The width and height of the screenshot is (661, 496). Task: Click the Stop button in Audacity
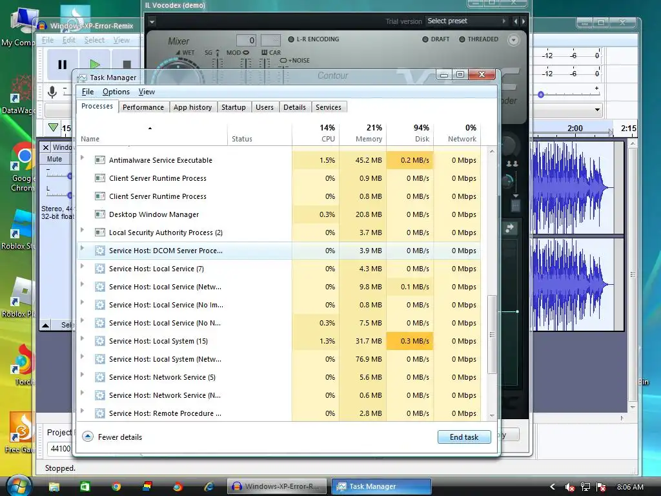pyautogui.click(x=127, y=65)
